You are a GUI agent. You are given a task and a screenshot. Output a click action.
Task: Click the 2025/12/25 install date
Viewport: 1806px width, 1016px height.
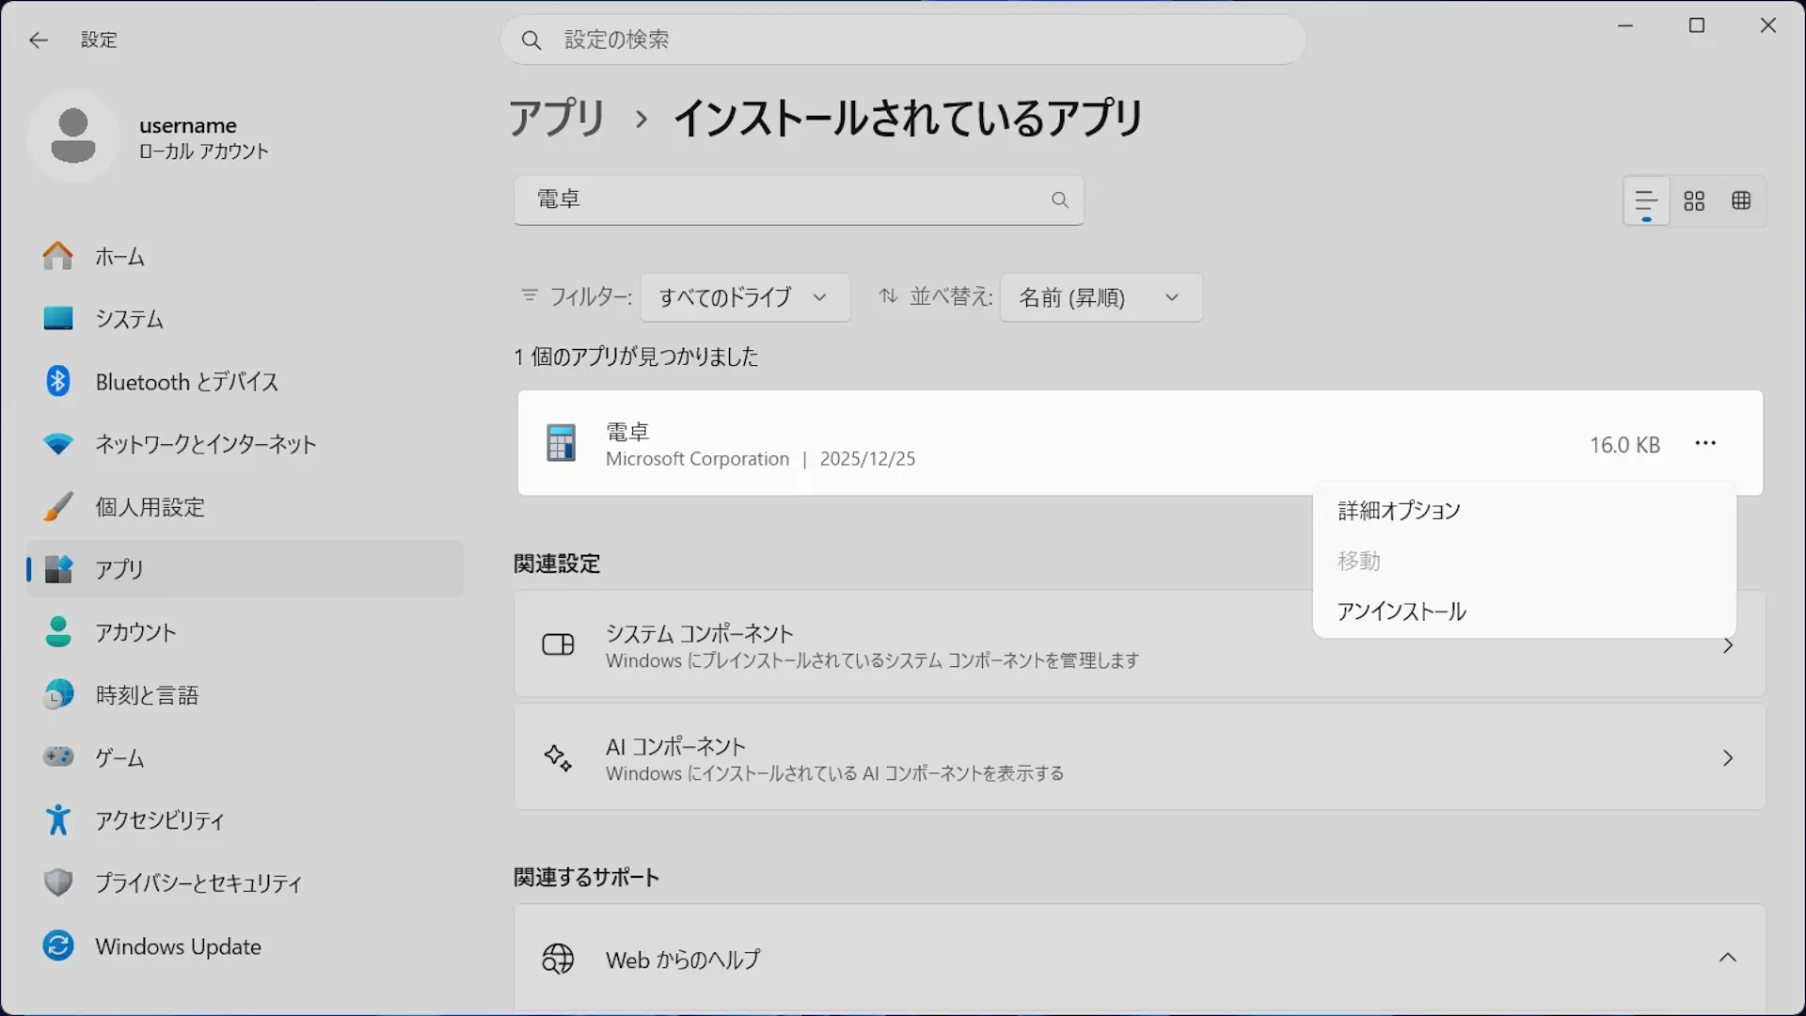(867, 459)
